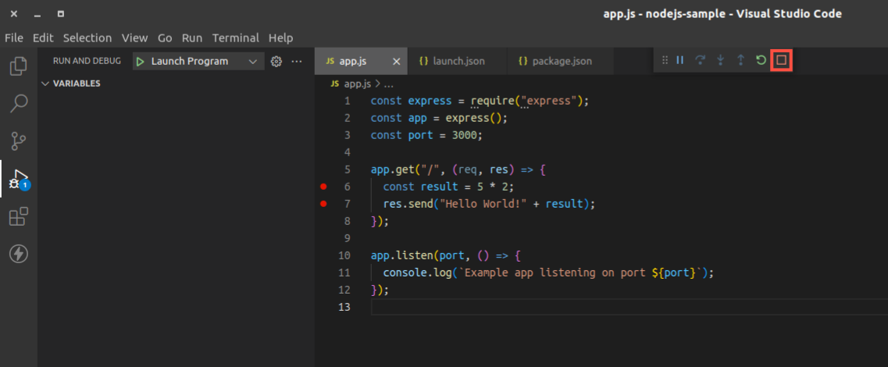Image resolution: width=888 pixels, height=367 pixels.
Task: Start debugging with the green play button
Action: (x=141, y=61)
